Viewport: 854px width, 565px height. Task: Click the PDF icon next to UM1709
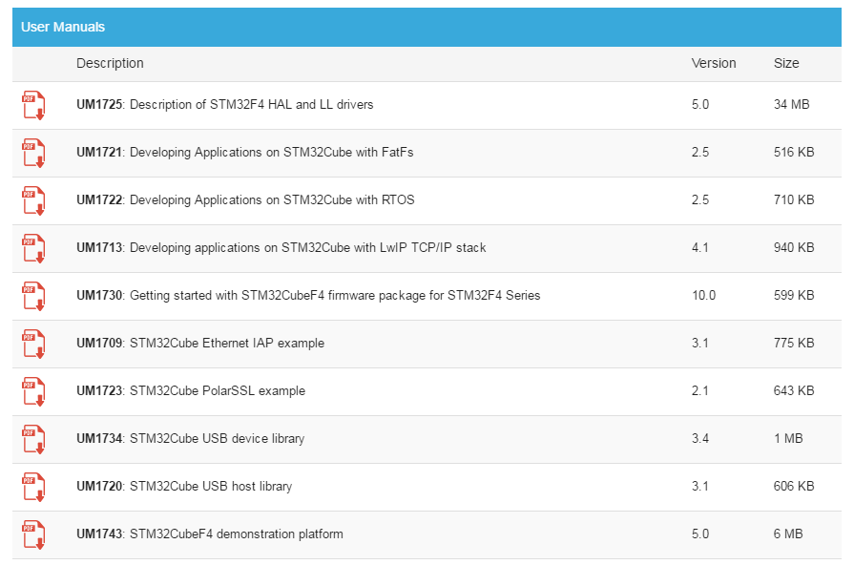(x=33, y=344)
